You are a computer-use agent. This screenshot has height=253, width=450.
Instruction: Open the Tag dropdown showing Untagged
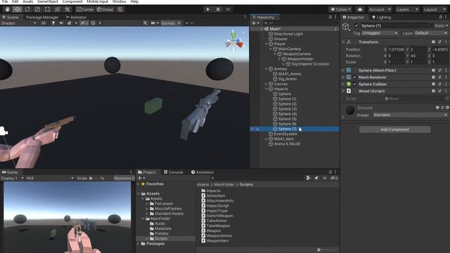point(380,33)
